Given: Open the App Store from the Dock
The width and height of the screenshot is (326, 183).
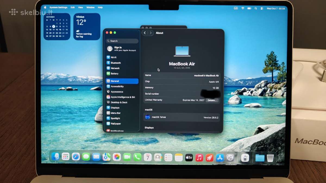Looking at the screenshot, I should (220, 158).
